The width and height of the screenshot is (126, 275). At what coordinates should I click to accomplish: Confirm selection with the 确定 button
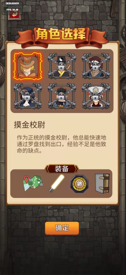(x=62, y=228)
